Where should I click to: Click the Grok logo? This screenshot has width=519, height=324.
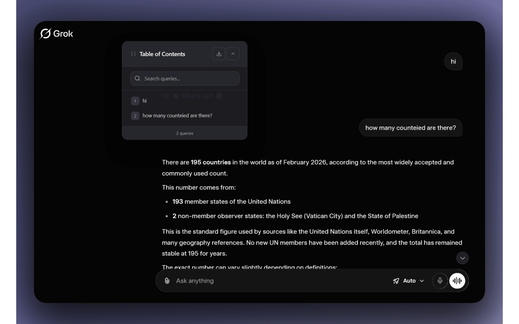[x=56, y=34]
